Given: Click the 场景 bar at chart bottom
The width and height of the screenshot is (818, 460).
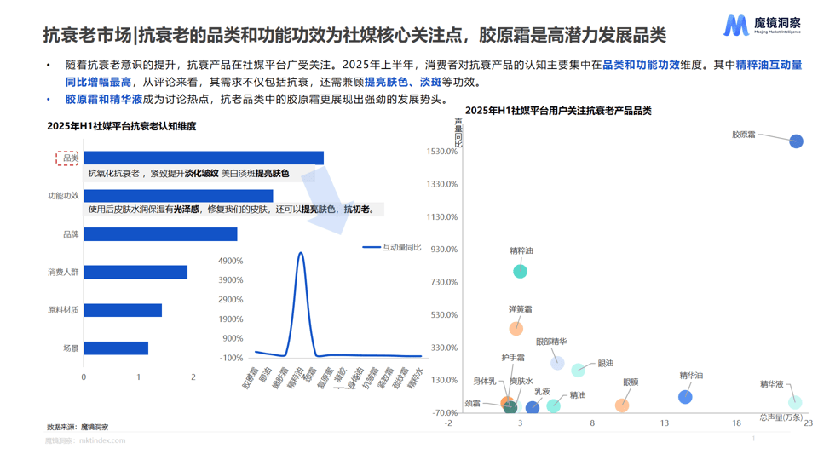Looking at the screenshot, I should coord(116,348).
